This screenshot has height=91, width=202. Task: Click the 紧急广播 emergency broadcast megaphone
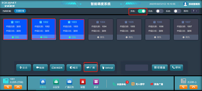(151, 84)
